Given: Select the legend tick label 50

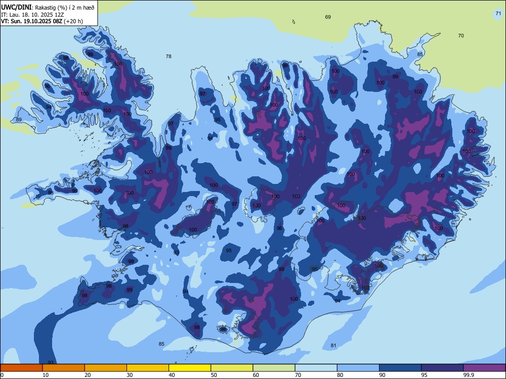Looking at the screenshot, I should click(x=214, y=375).
